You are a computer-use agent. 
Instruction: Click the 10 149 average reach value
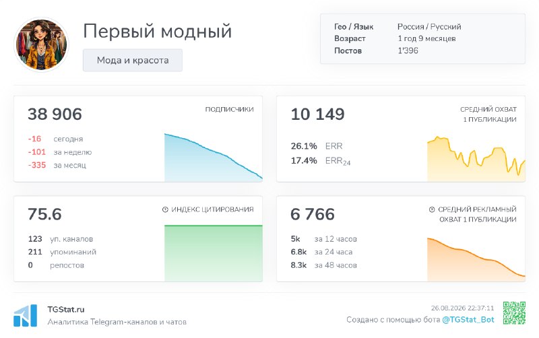click(317, 114)
